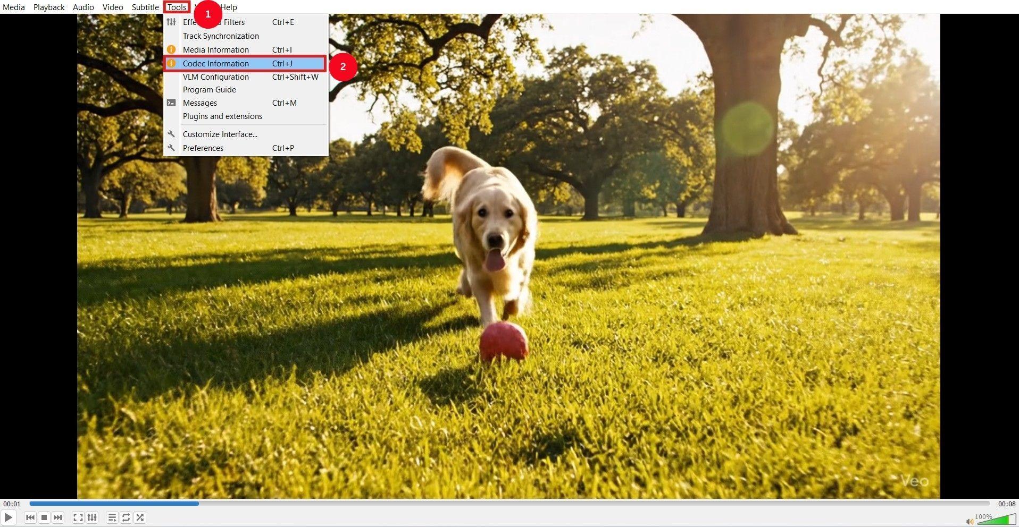Show the playlist using its toolbar icon
1019x527 pixels.
pyautogui.click(x=112, y=517)
